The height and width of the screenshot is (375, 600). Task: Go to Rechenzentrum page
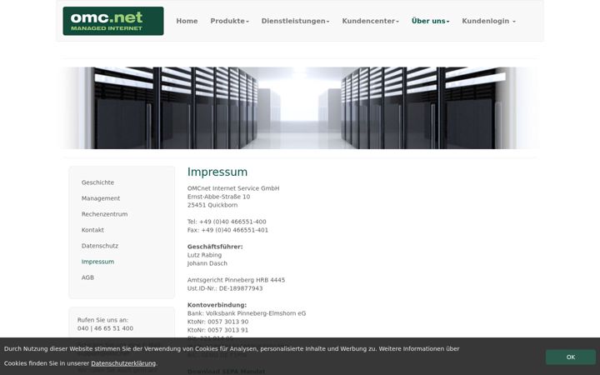(x=104, y=214)
